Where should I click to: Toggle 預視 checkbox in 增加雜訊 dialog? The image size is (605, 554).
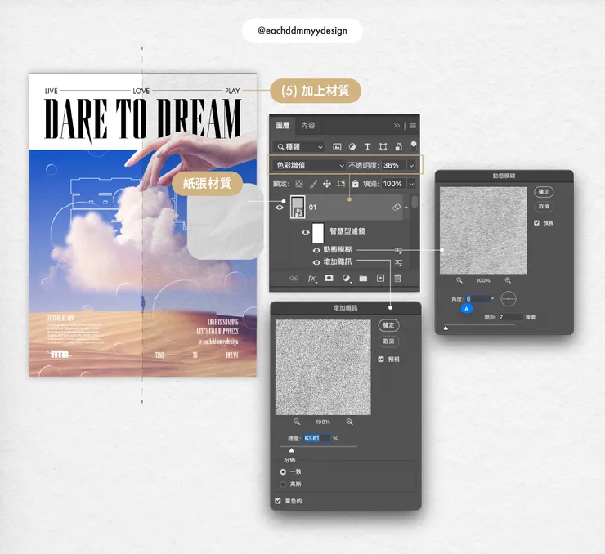pyautogui.click(x=381, y=360)
